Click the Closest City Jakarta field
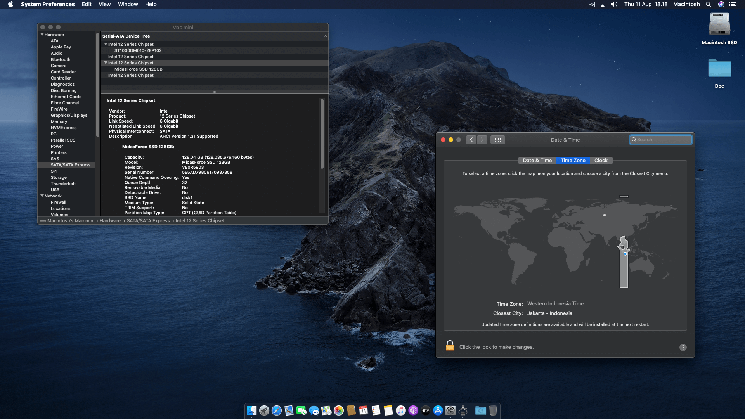Image resolution: width=745 pixels, height=419 pixels. pos(549,313)
